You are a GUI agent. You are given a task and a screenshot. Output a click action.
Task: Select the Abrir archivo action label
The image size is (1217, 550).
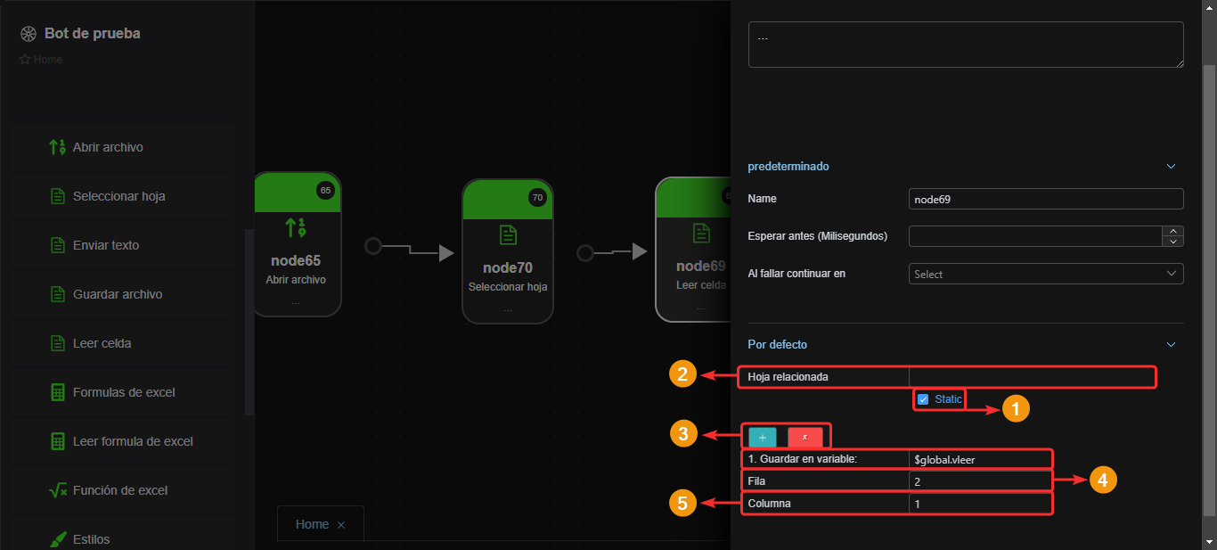108,147
